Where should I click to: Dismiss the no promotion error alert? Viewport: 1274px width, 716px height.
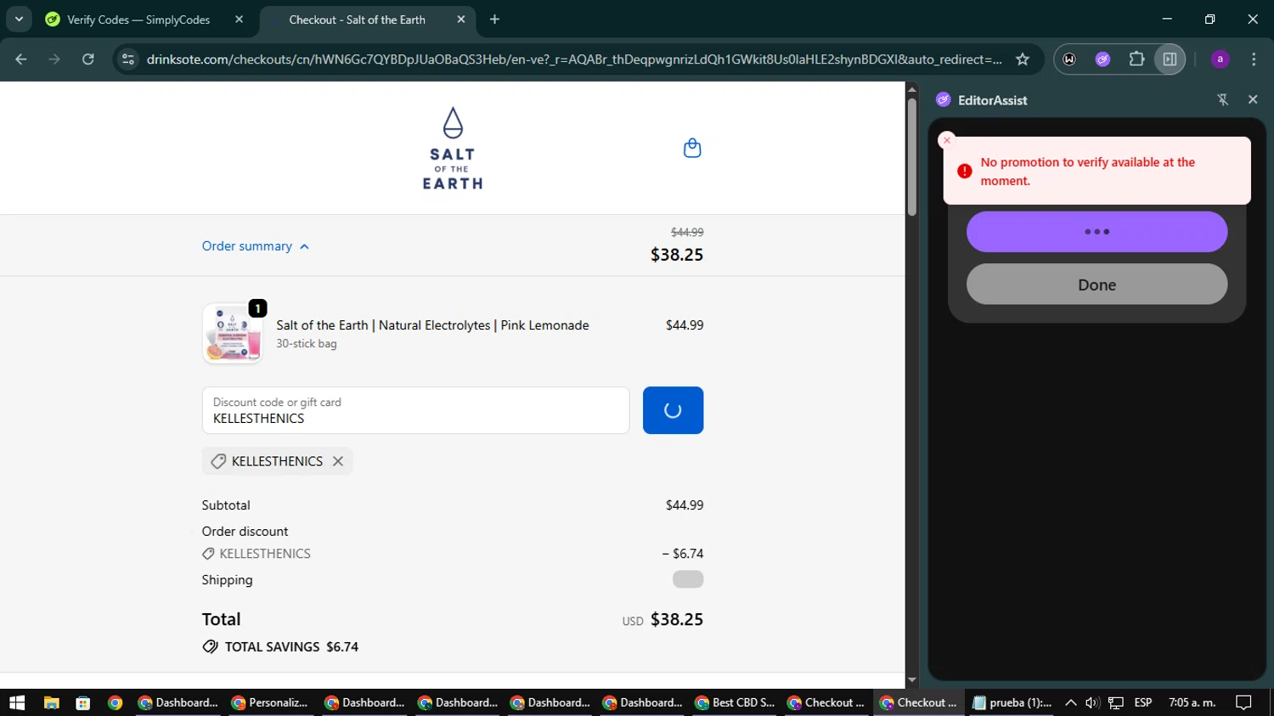pyautogui.click(x=947, y=140)
